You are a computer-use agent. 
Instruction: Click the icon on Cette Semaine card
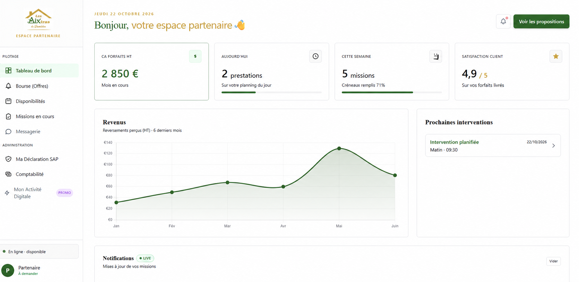pos(436,56)
